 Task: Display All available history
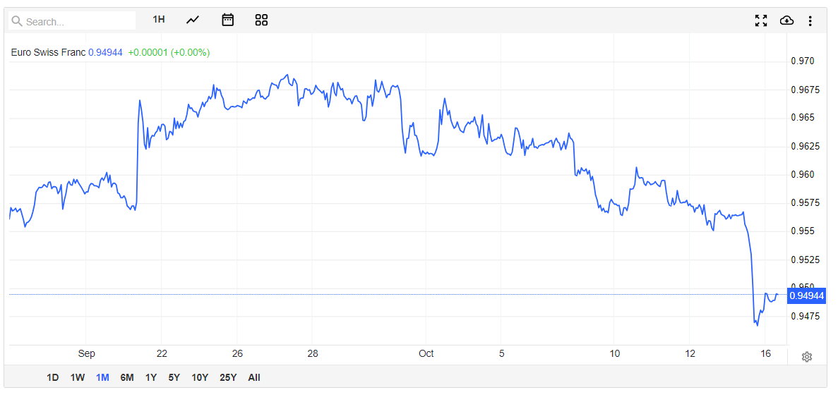254,377
